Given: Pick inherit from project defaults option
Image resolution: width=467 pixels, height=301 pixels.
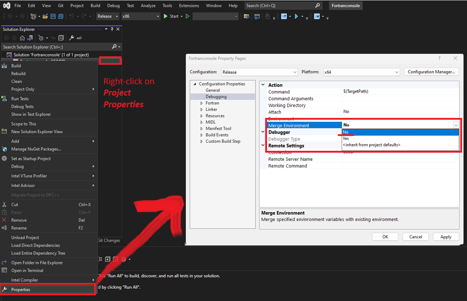Looking at the screenshot, I should tap(371, 145).
